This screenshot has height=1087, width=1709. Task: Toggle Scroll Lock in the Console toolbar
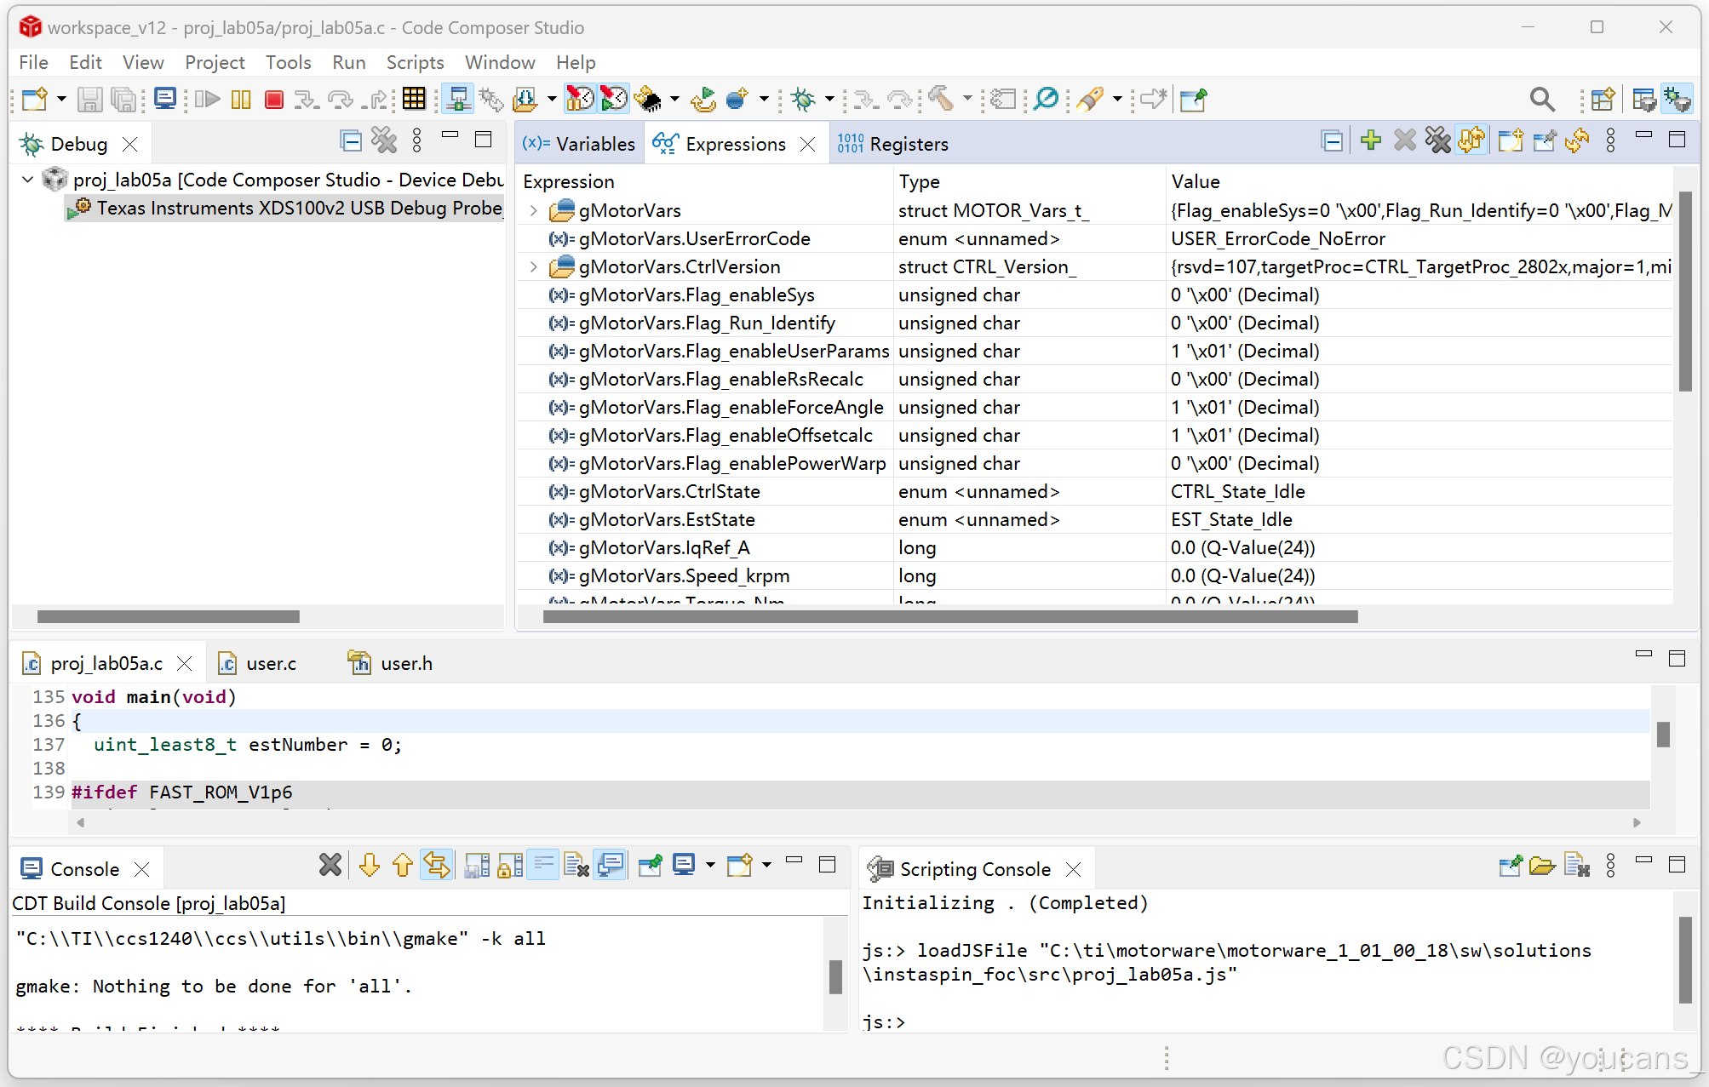[x=510, y=866]
